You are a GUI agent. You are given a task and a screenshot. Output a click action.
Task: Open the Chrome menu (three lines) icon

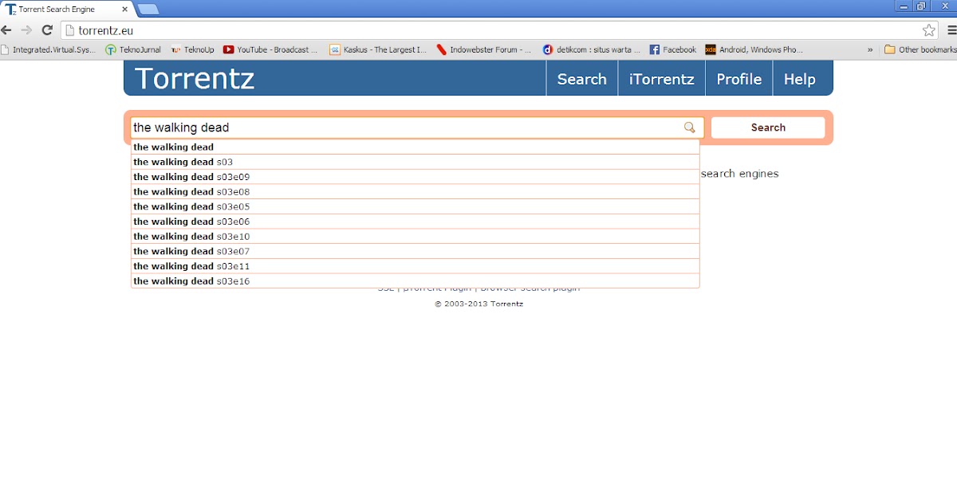(952, 30)
